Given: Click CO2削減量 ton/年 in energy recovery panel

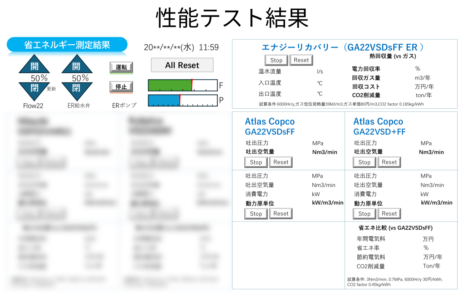Looking at the screenshot, I should [x=392, y=95].
